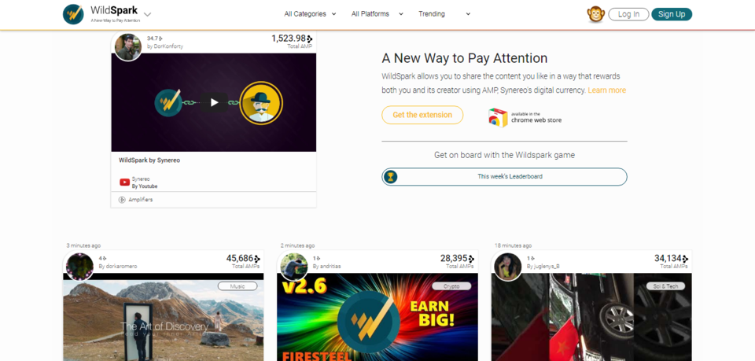This screenshot has height=361, width=755.
Task: Click the Chrome Web Store badge
Action: (525, 117)
